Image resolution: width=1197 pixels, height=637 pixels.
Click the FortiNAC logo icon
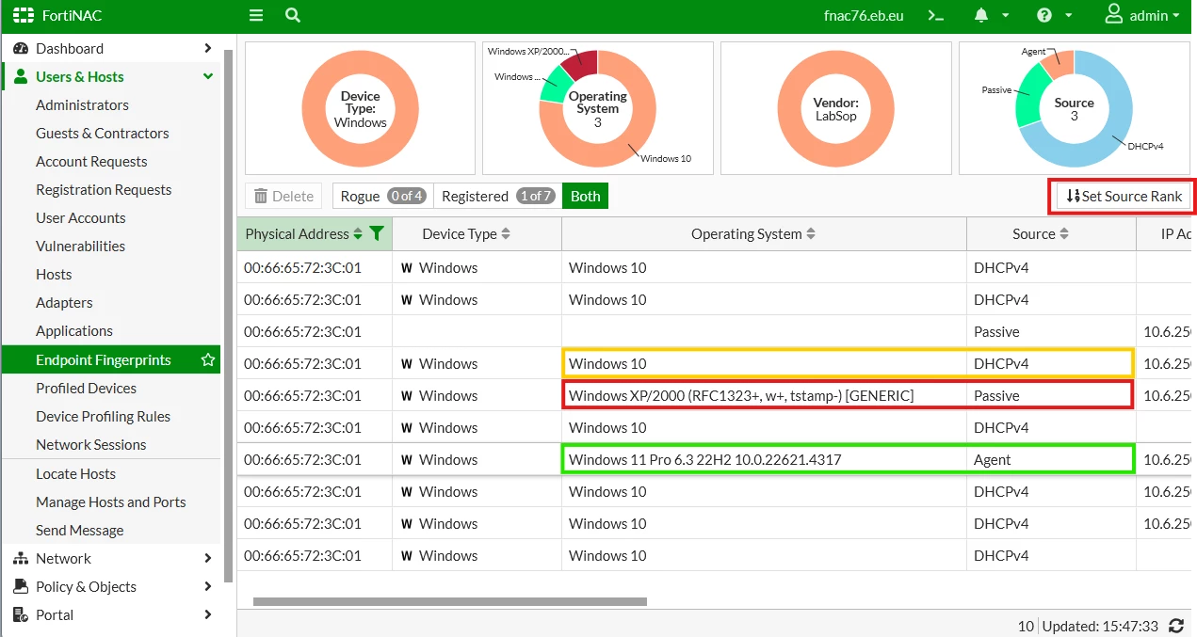click(x=24, y=16)
